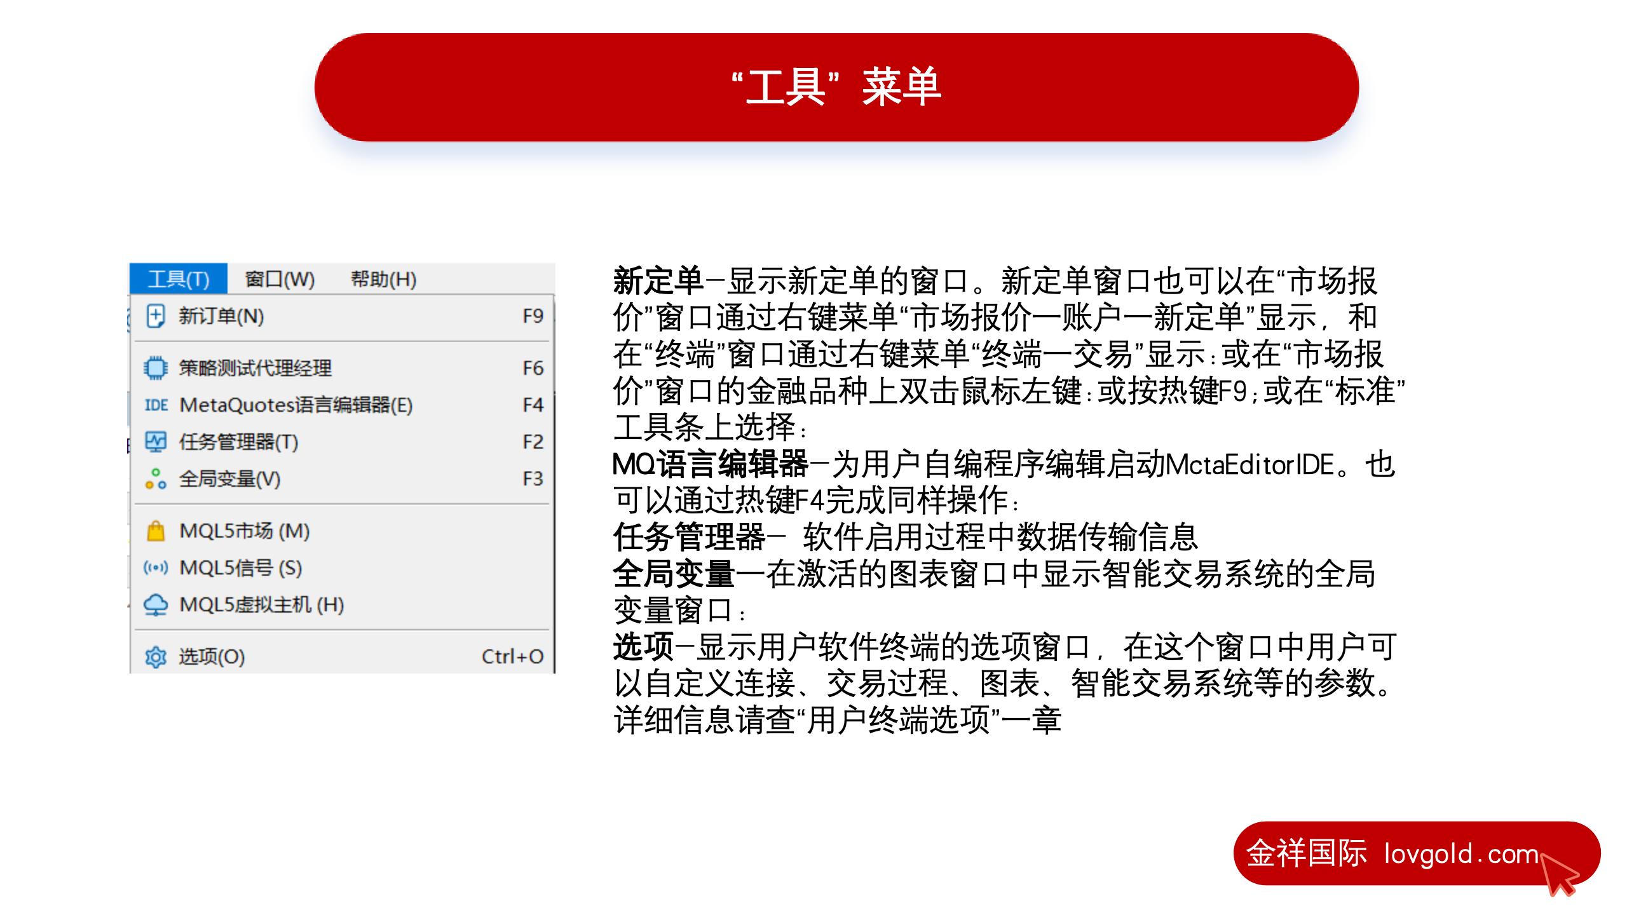Image resolution: width=1627 pixels, height=915 pixels.
Task: Click the MQL5 market shopping bag icon
Action: point(155,531)
